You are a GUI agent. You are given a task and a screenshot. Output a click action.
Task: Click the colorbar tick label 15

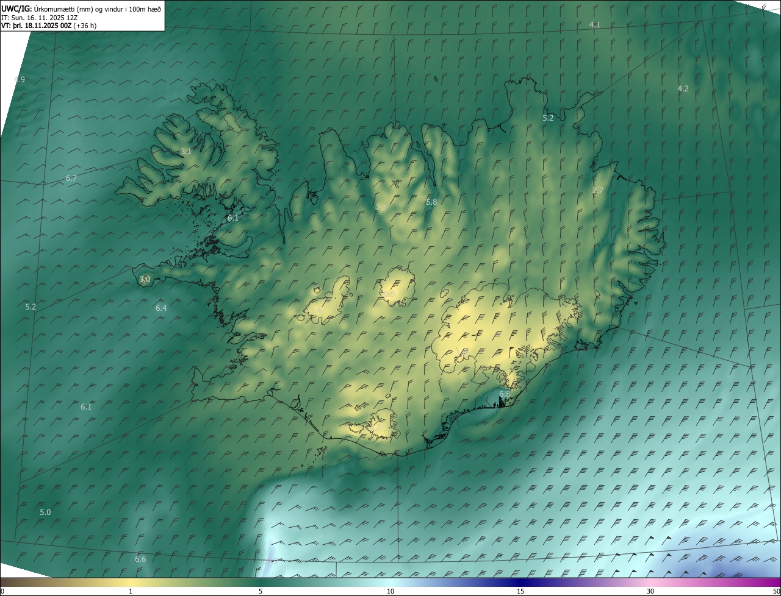coord(520,591)
